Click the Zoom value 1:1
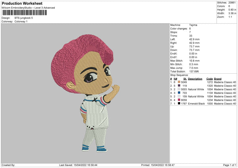Viewport: 238px width, 168px height. (x=230, y=17)
